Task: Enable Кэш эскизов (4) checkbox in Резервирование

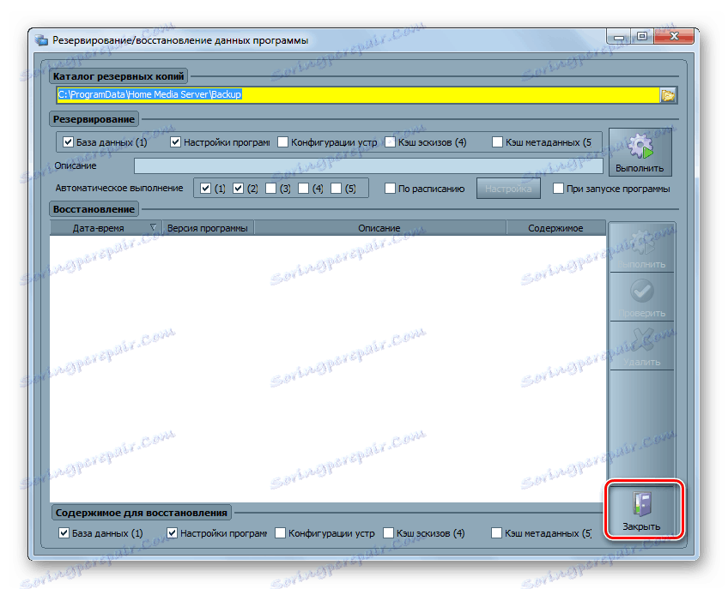Action: click(390, 142)
